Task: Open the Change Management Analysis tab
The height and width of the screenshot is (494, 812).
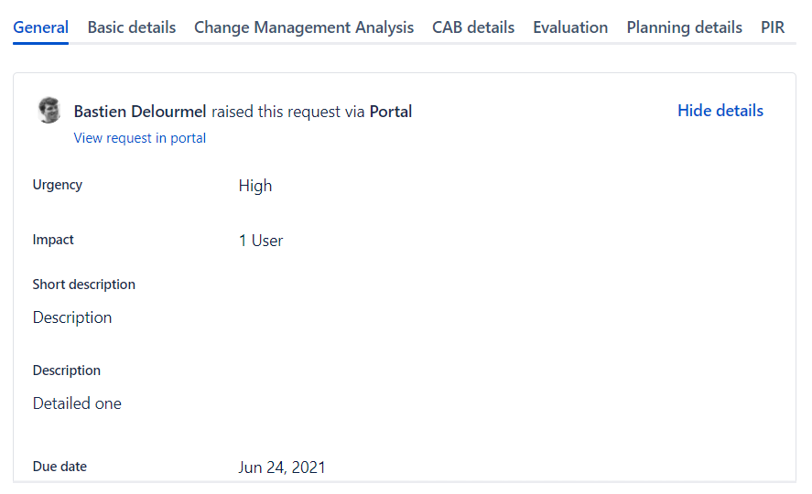Action: (x=303, y=27)
